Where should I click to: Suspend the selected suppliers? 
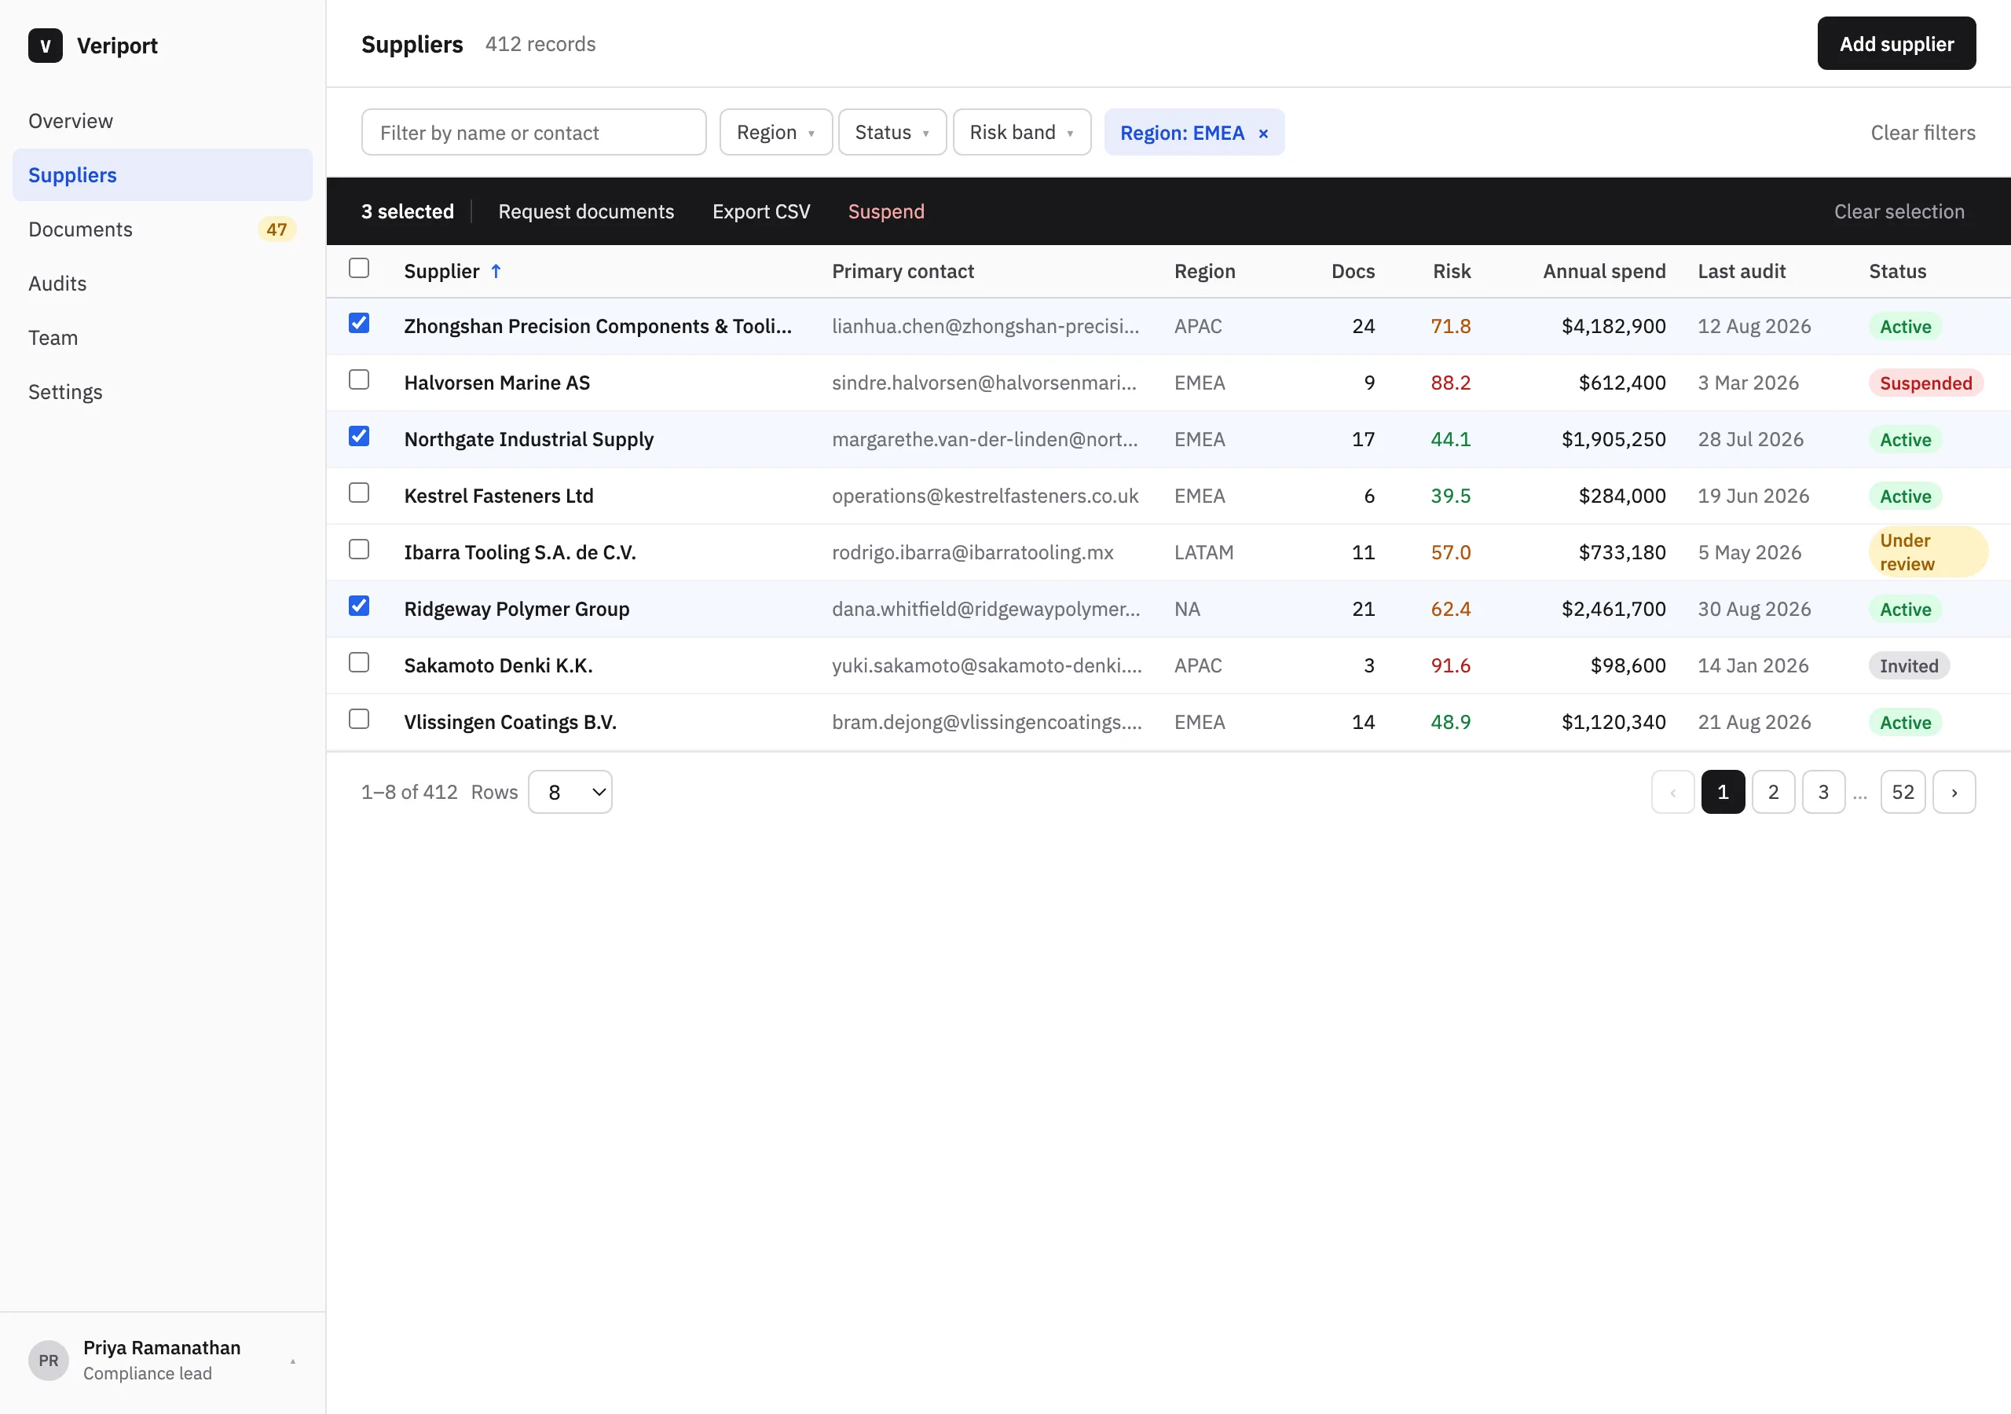[885, 211]
